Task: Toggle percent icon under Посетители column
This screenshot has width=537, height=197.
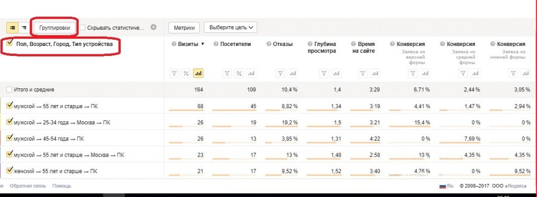Action: tap(239, 73)
